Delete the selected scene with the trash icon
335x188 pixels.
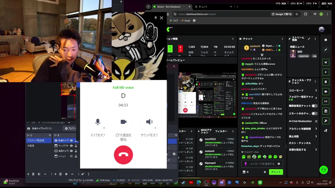[x=33, y=174]
